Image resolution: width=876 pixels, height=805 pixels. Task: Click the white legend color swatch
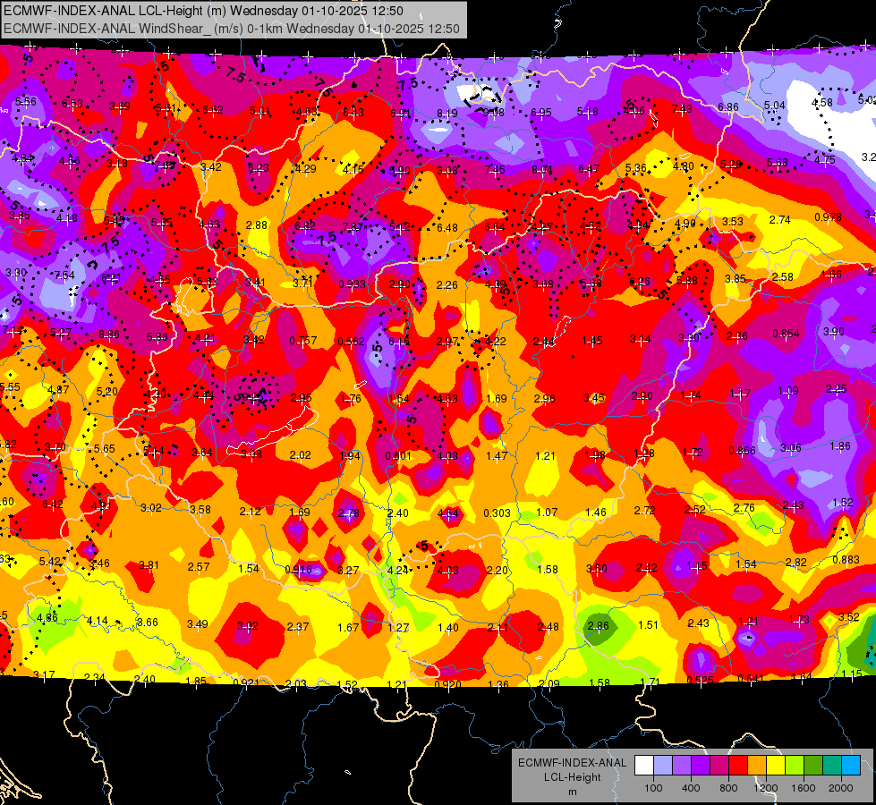click(644, 766)
